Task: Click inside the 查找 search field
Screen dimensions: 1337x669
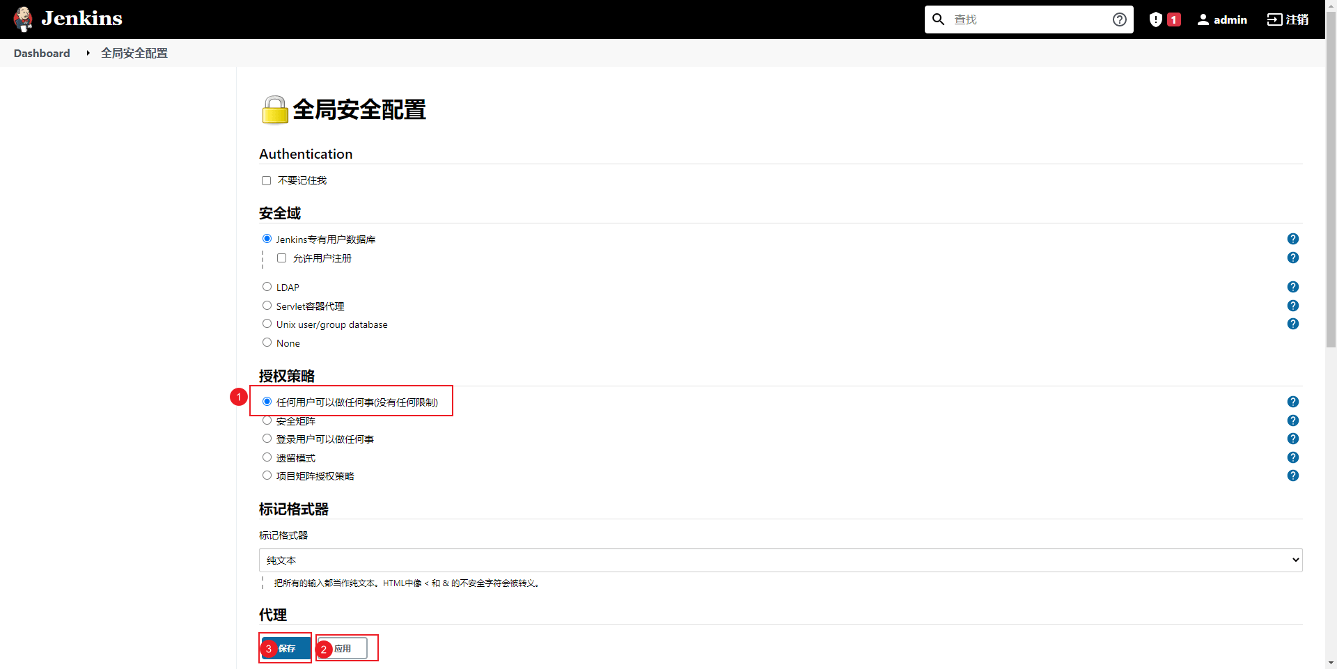Action: point(1031,19)
